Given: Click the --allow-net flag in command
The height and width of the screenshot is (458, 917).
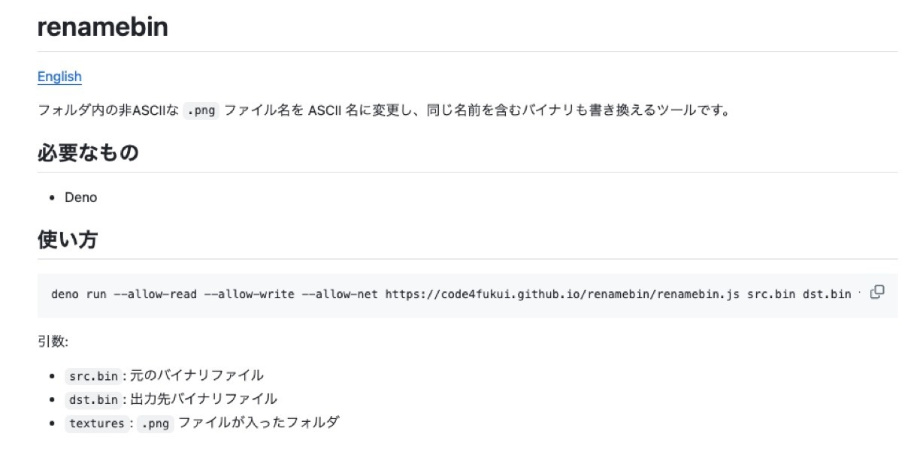Looking at the screenshot, I should tap(340, 294).
